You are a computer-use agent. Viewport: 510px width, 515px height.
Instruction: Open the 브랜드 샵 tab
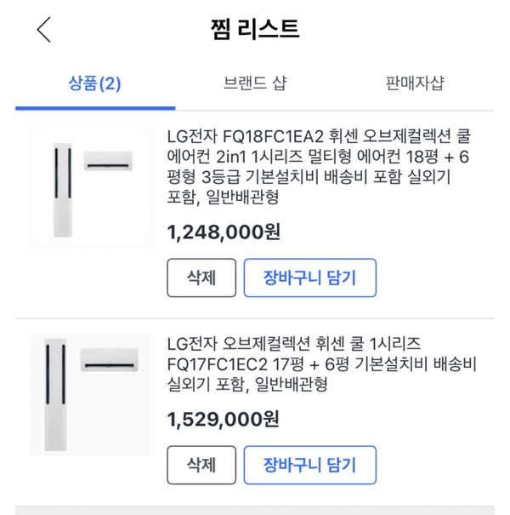(255, 83)
